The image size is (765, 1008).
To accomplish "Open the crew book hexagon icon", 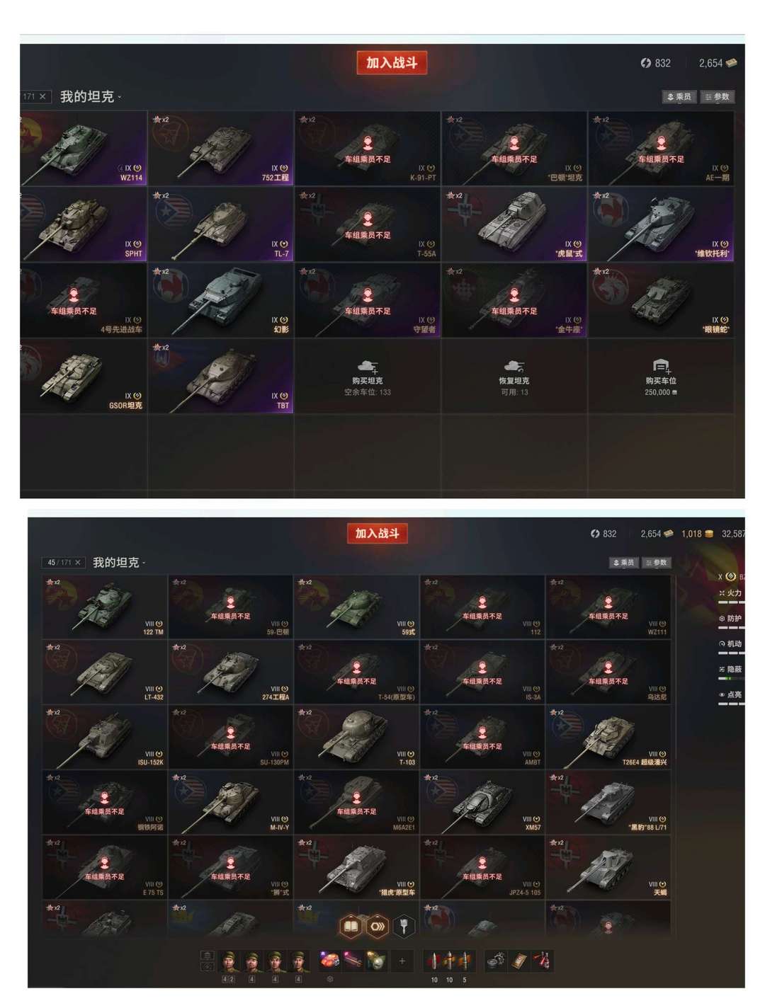I will tap(351, 926).
